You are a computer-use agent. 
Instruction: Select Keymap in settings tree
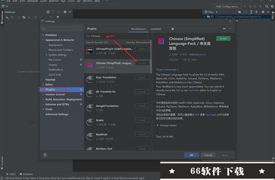tap(50, 80)
